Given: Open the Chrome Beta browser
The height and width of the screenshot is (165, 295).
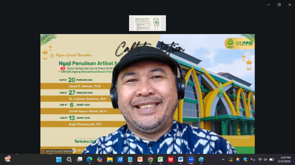Looking at the screenshot, I should click(150, 160).
